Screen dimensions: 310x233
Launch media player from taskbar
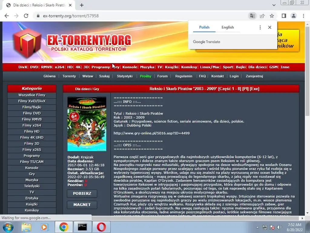pos(45,227)
